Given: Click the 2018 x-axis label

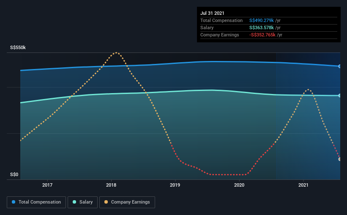Looking at the screenshot, I should tap(111, 185).
